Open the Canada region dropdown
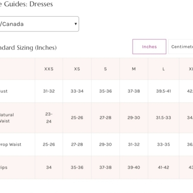Viewport: 193px width, 193px height. click(39, 24)
